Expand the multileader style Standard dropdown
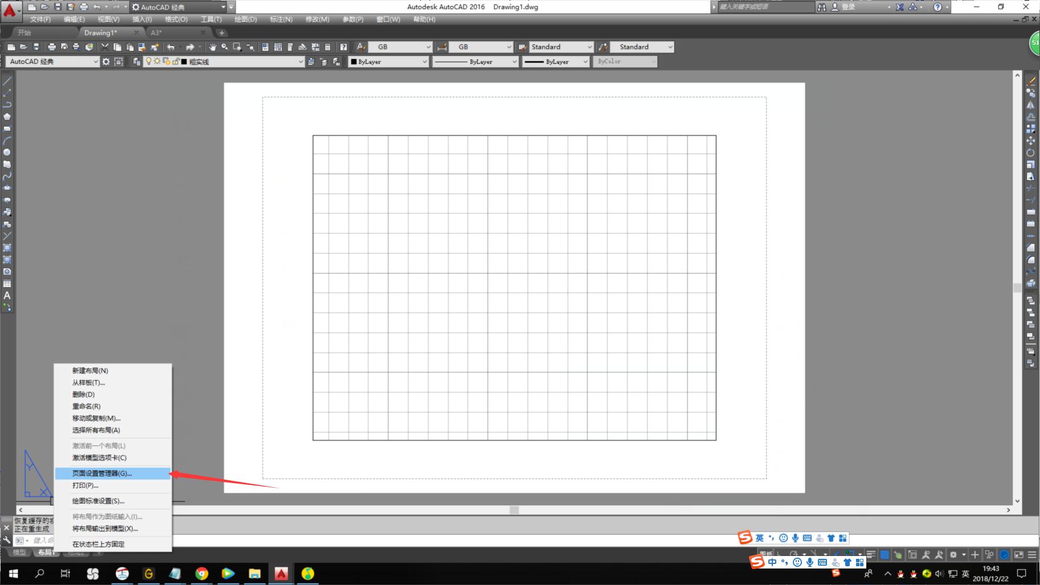The image size is (1040, 585). (x=642, y=47)
